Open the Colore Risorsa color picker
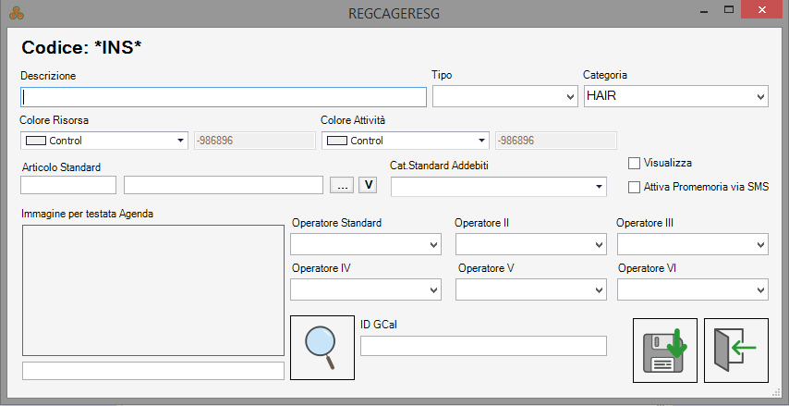Viewport: 789px width, 406px height. pyautogui.click(x=103, y=141)
